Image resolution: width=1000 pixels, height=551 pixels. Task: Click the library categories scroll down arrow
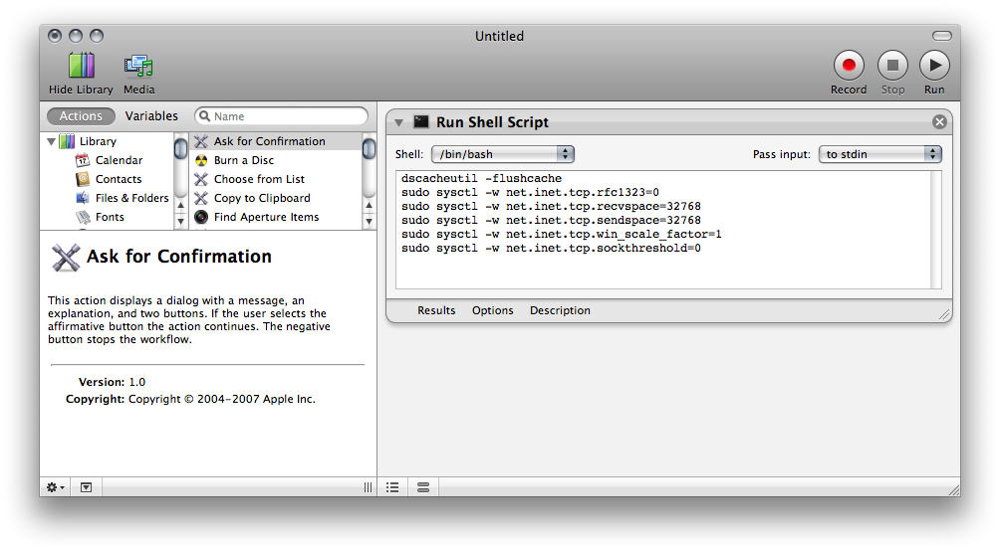point(180,221)
